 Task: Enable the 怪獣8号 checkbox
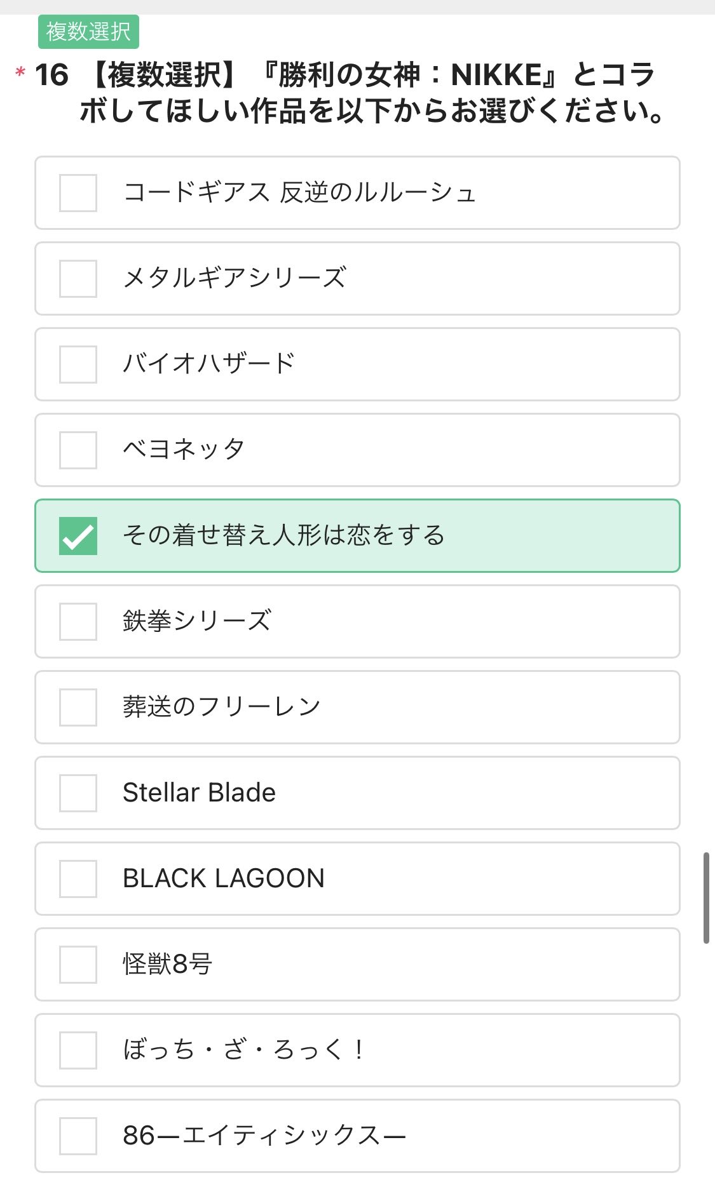(x=78, y=965)
